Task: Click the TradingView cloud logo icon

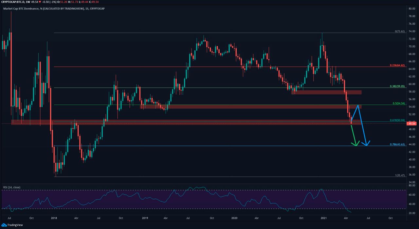Action: coord(4,225)
